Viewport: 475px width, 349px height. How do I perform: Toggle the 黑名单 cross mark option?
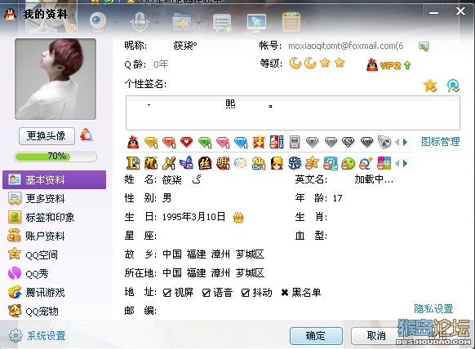285,293
